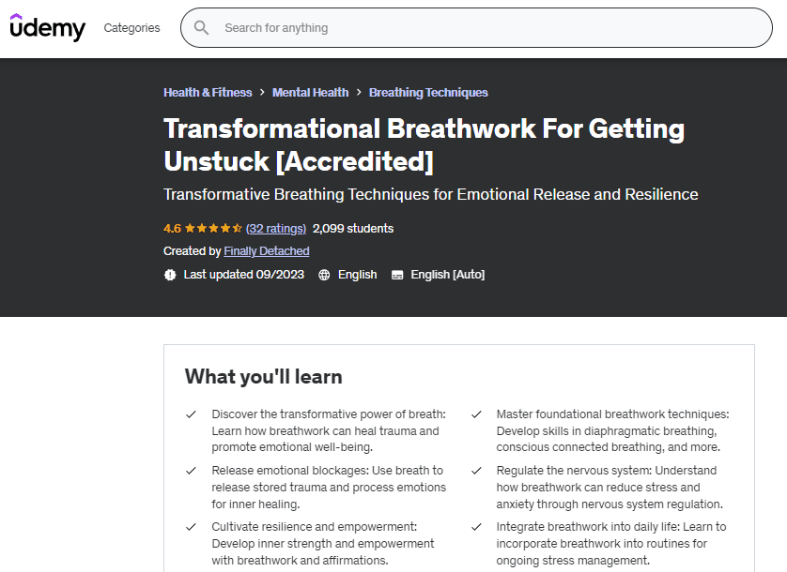Image resolution: width=787 pixels, height=572 pixels.
Task: Click the globe language icon
Action: pyautogui.click(x=324, y=275)
